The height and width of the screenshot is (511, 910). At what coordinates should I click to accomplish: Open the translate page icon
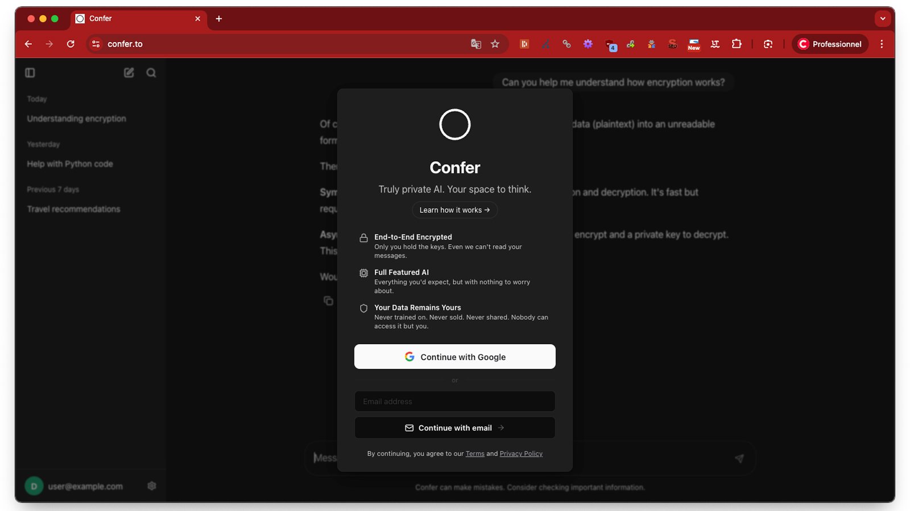[x=476, y=44]
